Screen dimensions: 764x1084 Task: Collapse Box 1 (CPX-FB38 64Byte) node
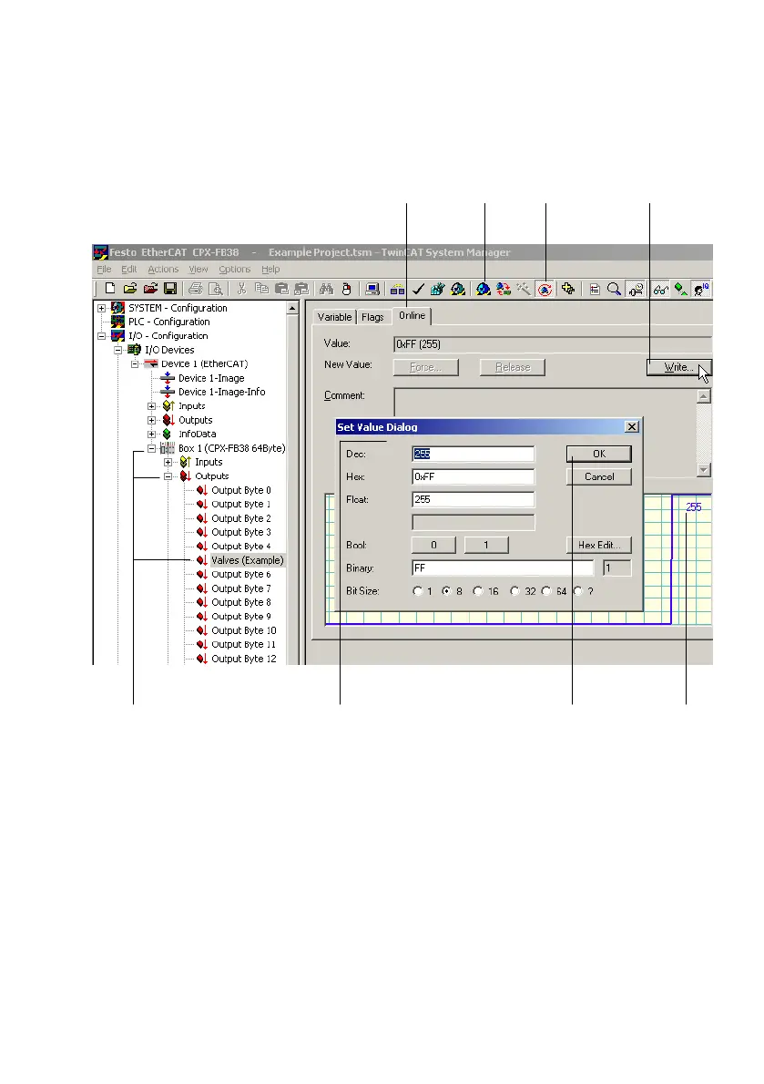pos(151,449)
